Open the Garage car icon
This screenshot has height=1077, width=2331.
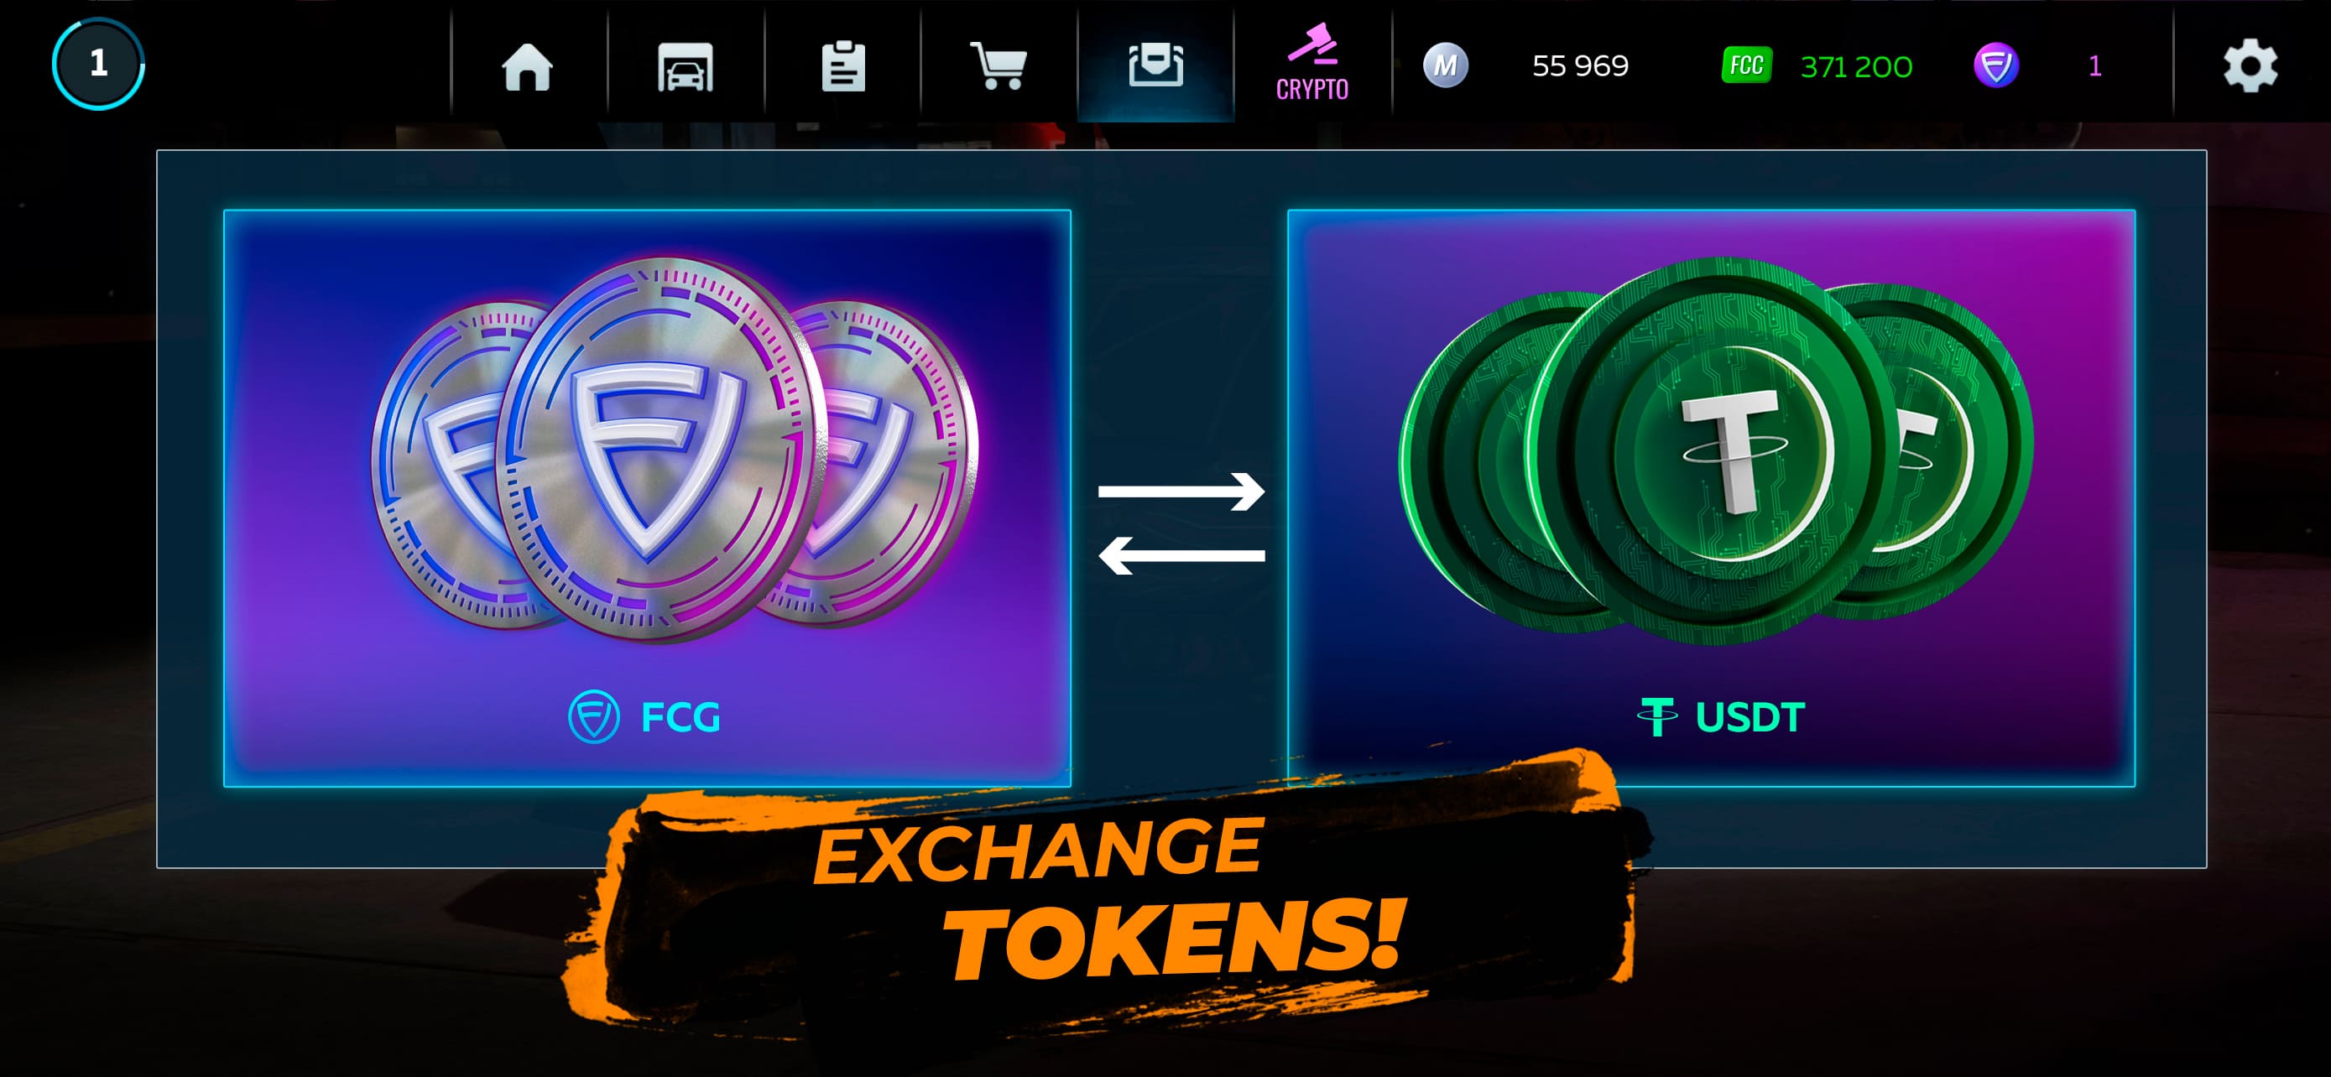(685, 66)
